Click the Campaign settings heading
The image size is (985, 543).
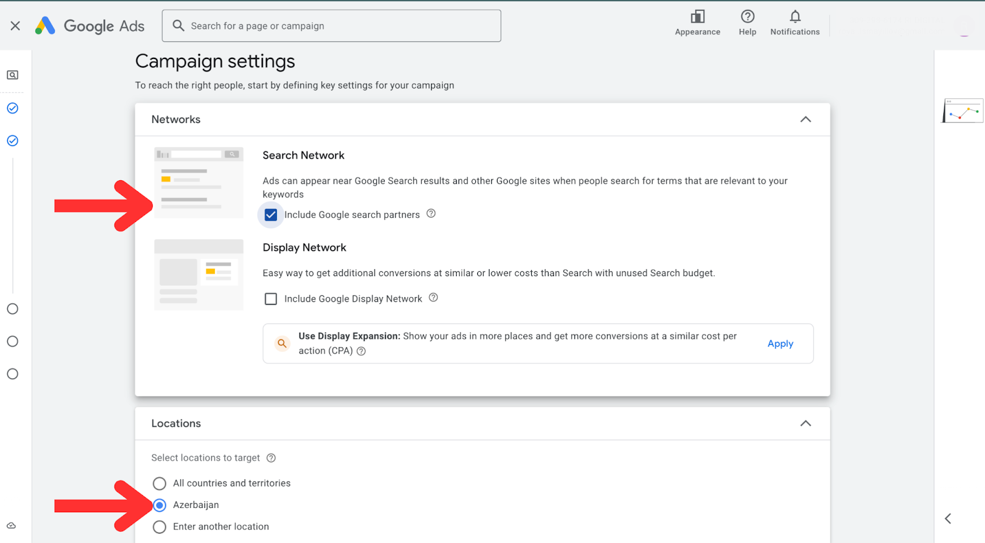point(215,61)
